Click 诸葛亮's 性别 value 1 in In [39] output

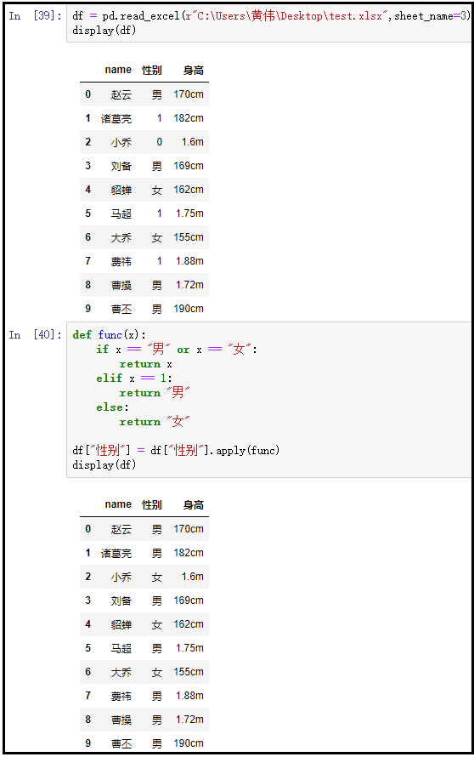(159, 118)
